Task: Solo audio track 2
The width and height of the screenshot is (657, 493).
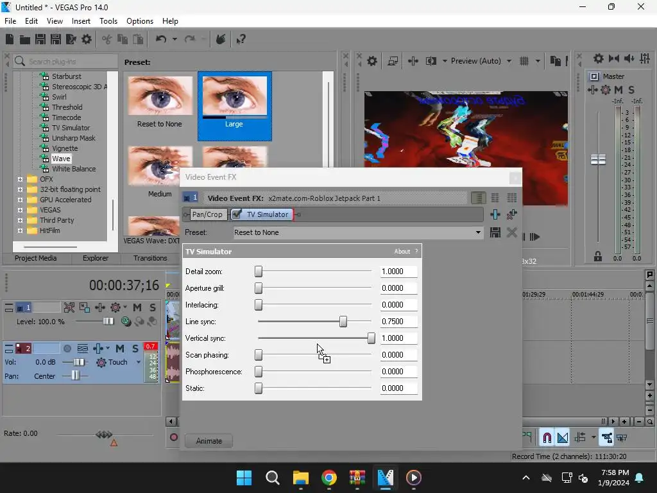Action: (x=135, y=349)
